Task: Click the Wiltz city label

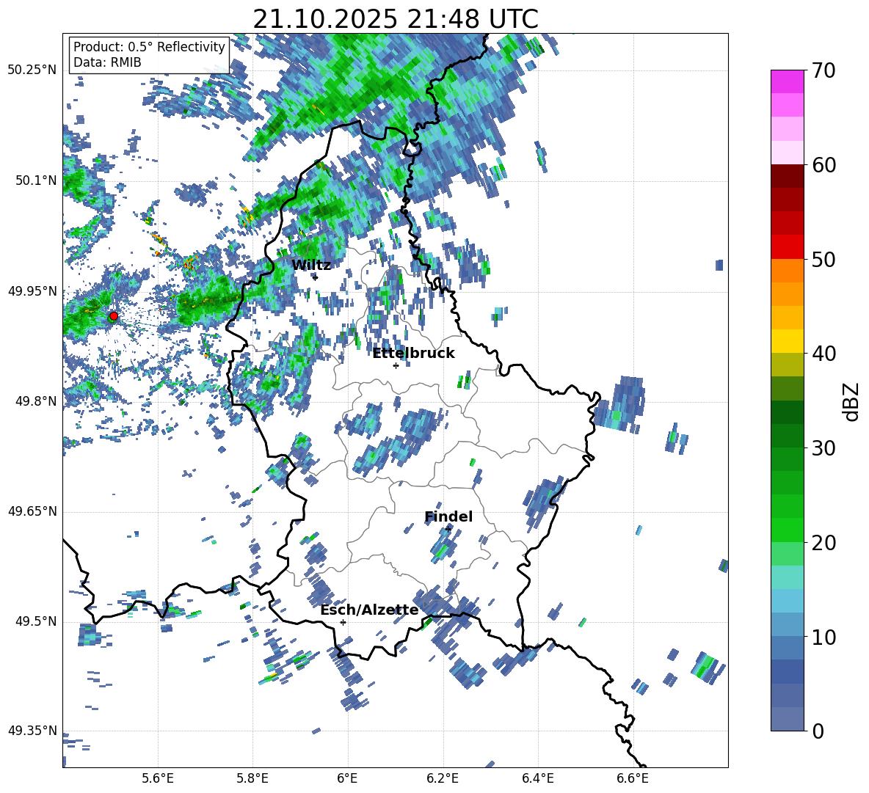Action: pyautogui.click(x=311, y=266)
